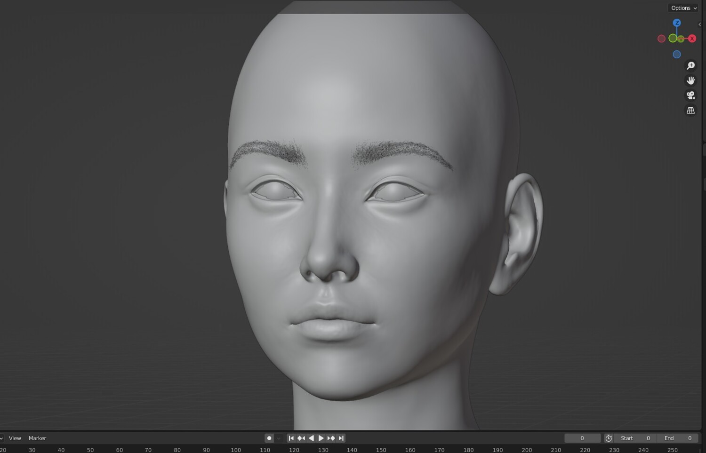This screenshot has width=706, height=453.
Task: Toggle the camera view icon
Action: pyautogui.click(x=690, y=95)
